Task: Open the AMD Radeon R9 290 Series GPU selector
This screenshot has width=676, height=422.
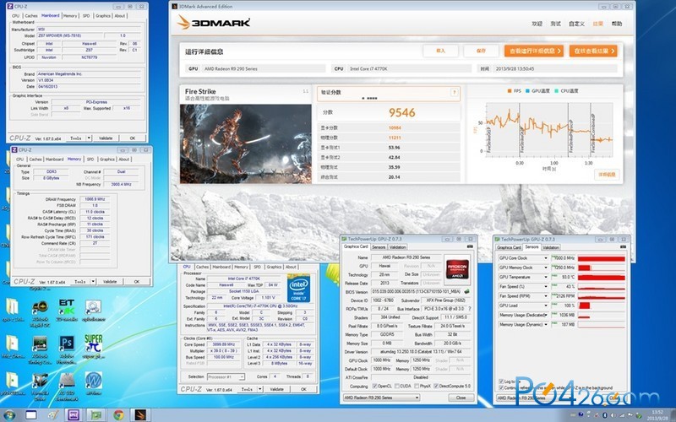Action: point(381,398)
